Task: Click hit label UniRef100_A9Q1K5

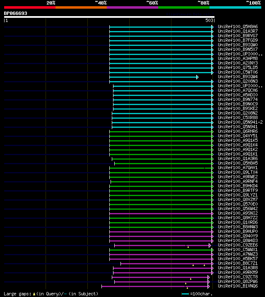Action: coord(238,140)
